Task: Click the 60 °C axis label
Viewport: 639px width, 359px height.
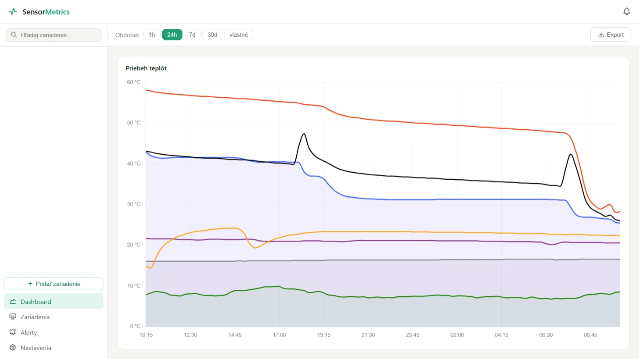Action: 134,82
